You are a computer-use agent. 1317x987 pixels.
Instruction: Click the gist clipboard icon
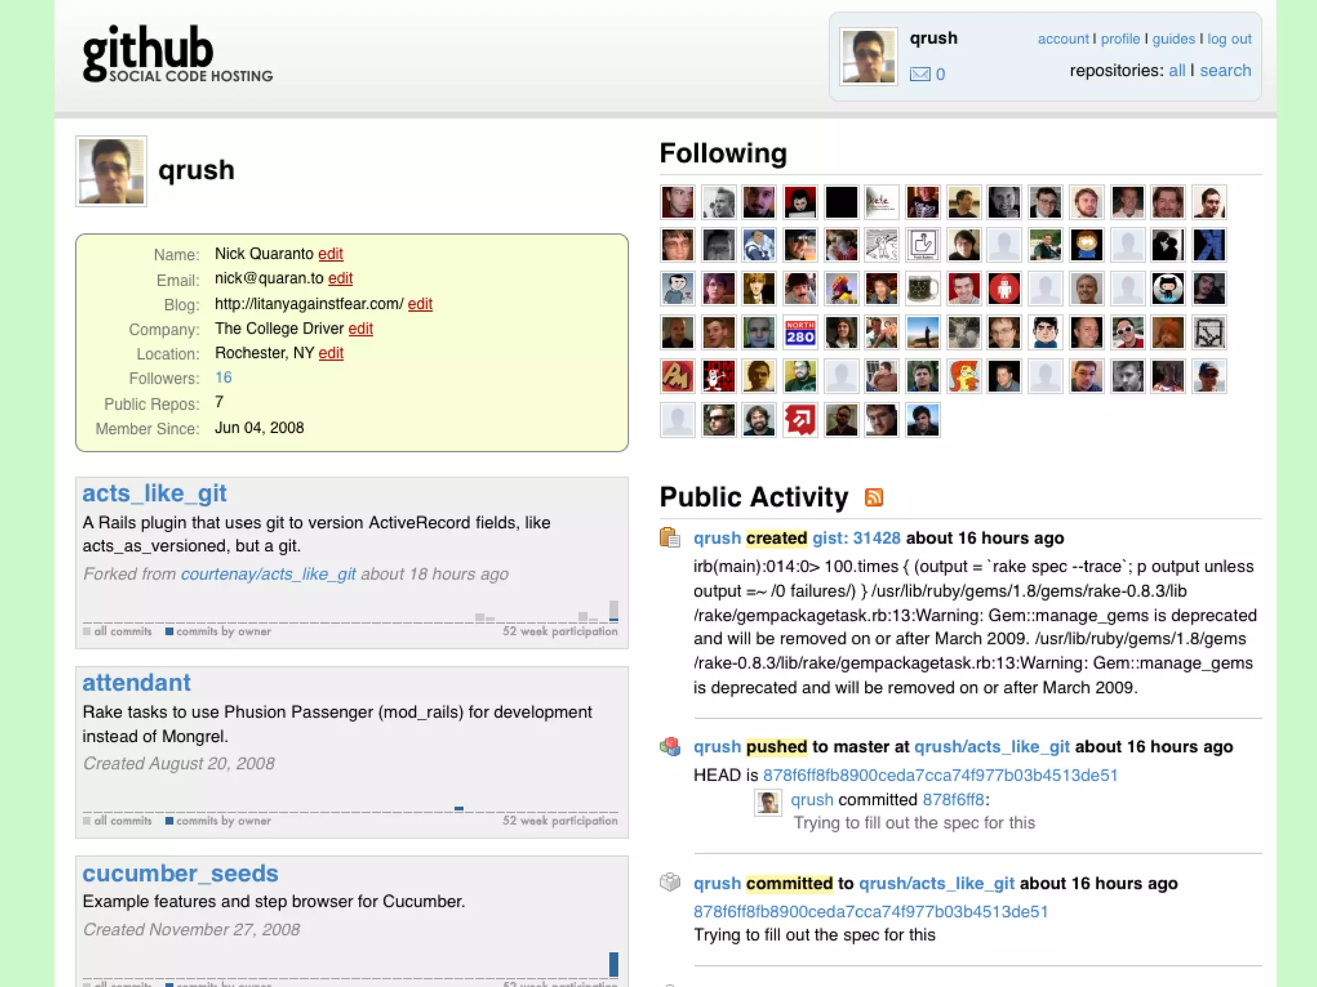[669, 537]
